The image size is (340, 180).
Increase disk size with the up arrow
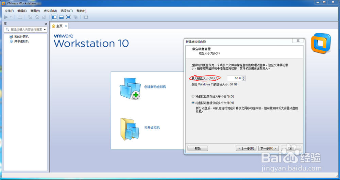click(243, 77)
